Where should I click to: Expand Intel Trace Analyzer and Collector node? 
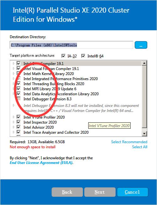pyautogui.click(x=14, y=132)
